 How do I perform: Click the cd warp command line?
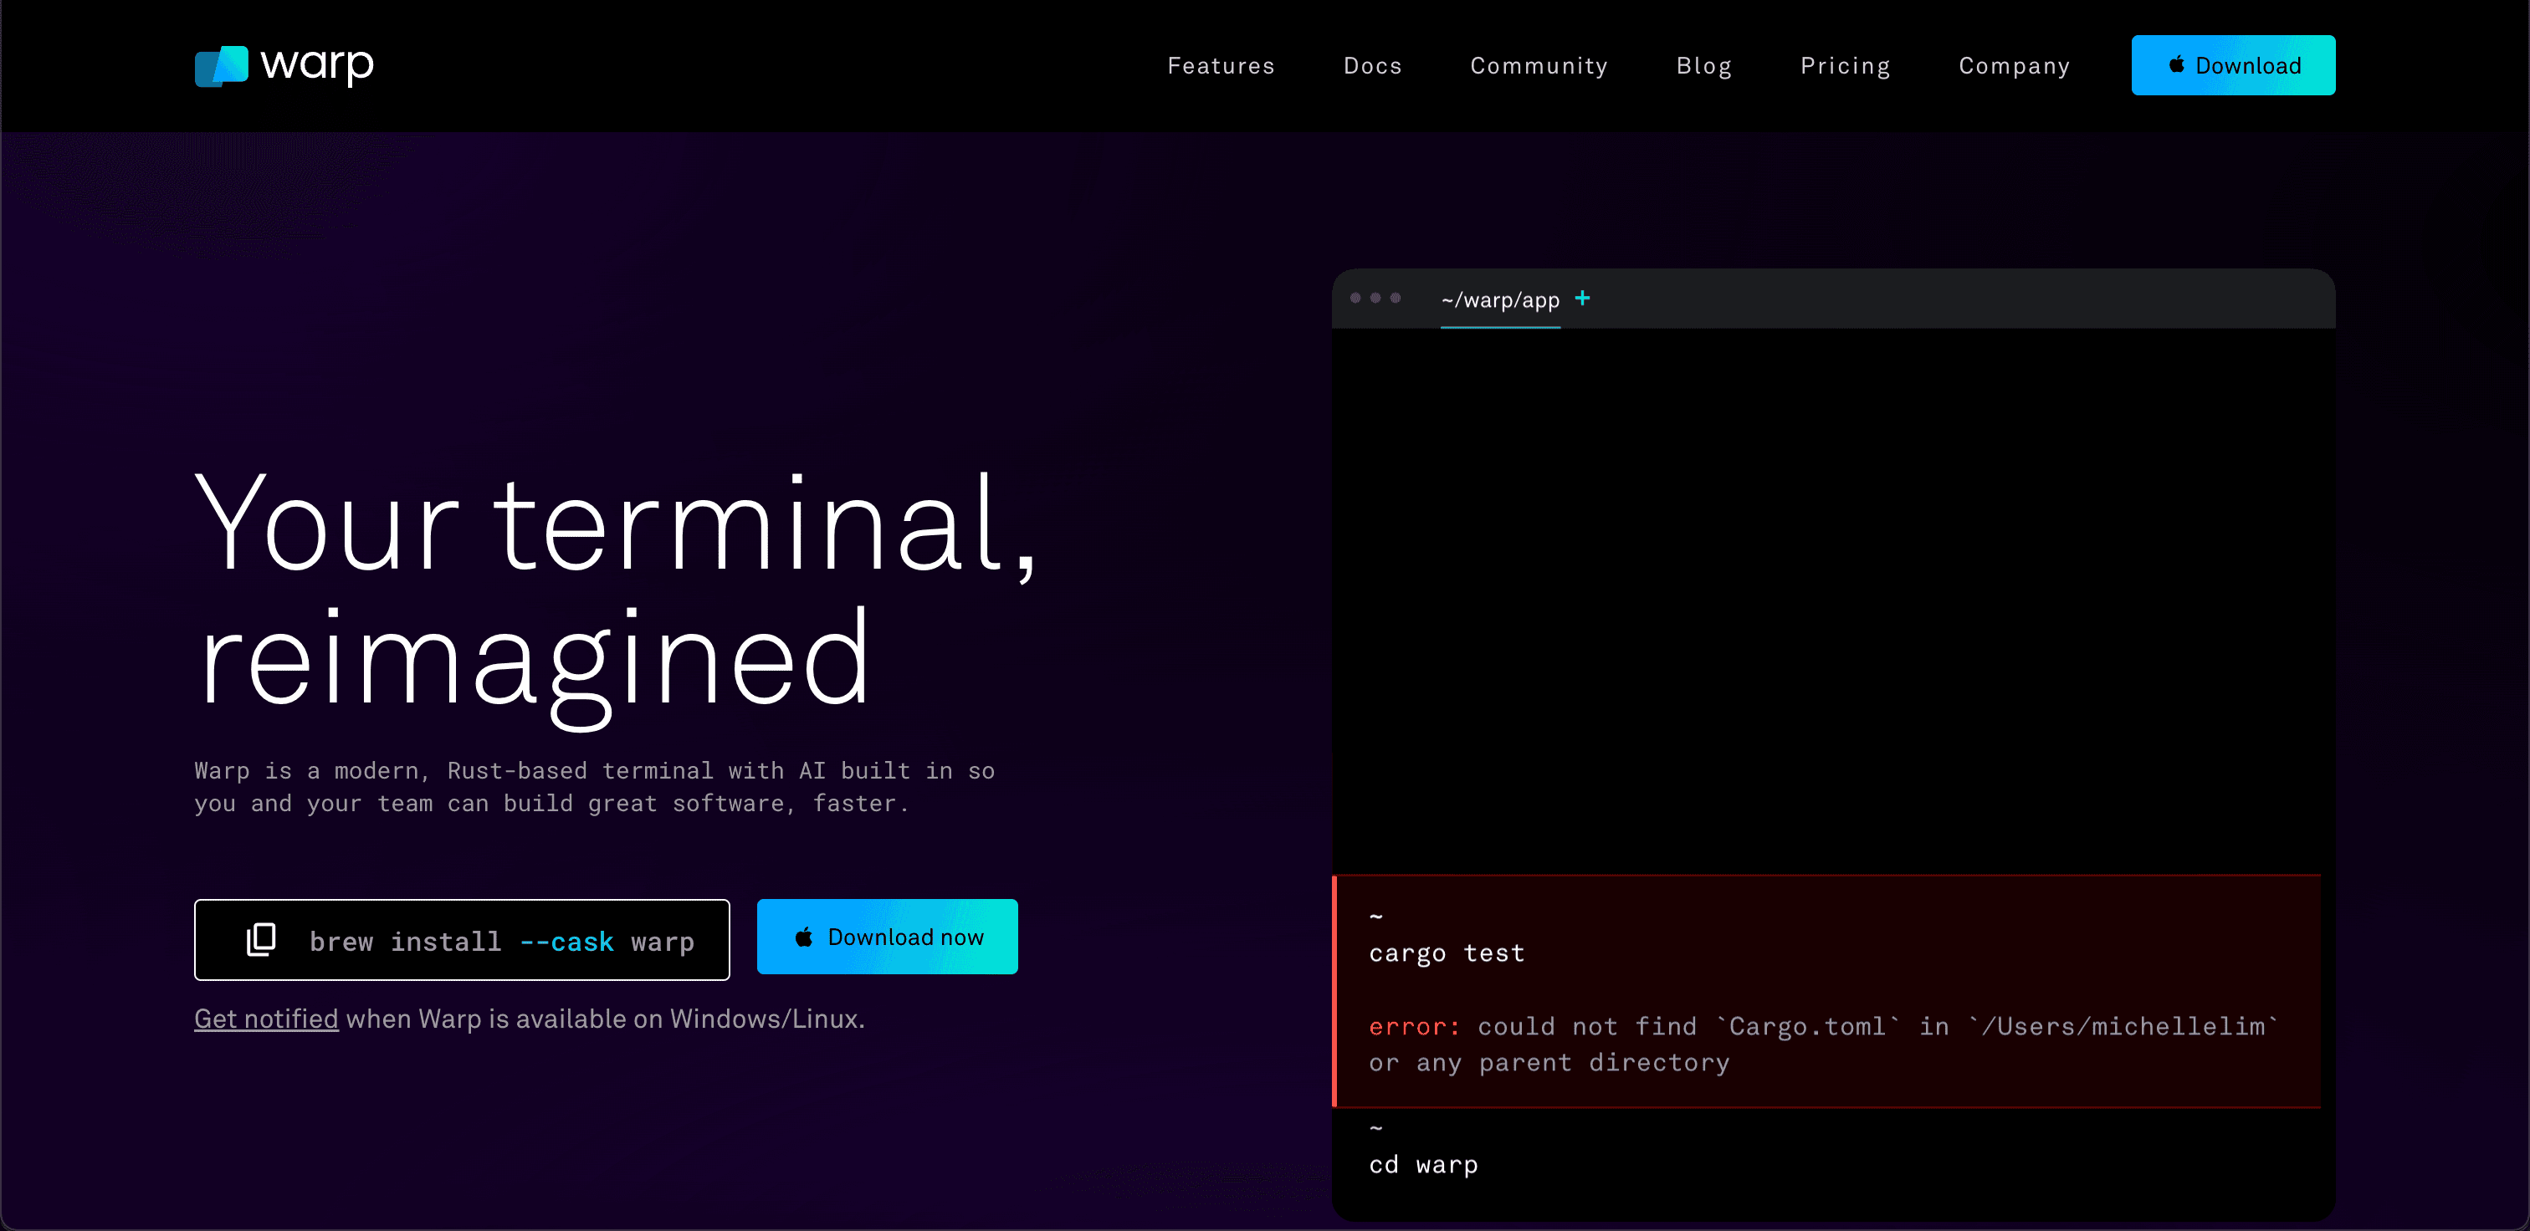[x=1423, y=1165]
